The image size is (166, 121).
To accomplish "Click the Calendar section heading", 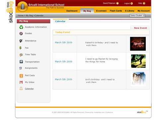I will click(x=60, y=21).
